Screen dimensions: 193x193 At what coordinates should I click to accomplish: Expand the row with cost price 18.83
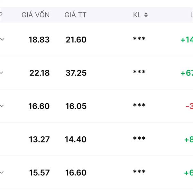[2, 39]
